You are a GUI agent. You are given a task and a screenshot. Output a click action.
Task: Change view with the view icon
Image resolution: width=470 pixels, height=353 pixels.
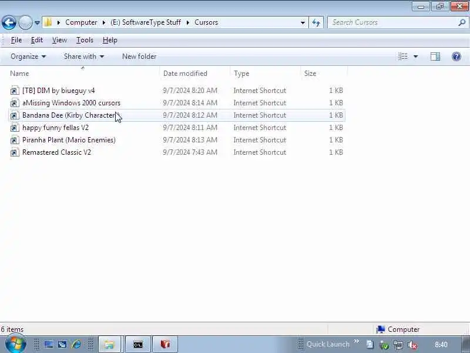click(403, 56)
